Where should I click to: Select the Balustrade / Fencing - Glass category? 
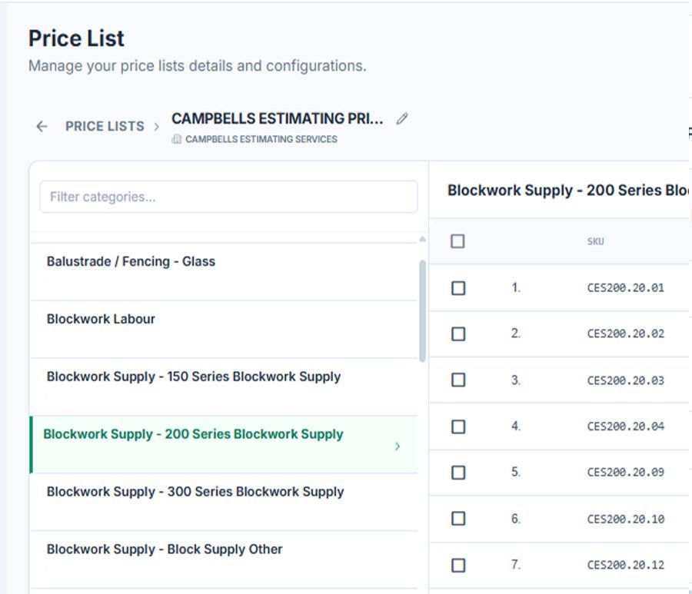pyautogui.click(x=223, y=272)
